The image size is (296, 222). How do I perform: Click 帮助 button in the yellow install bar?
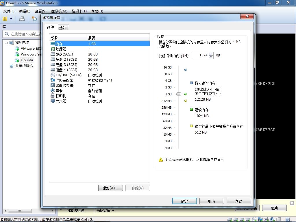[274, 208]
